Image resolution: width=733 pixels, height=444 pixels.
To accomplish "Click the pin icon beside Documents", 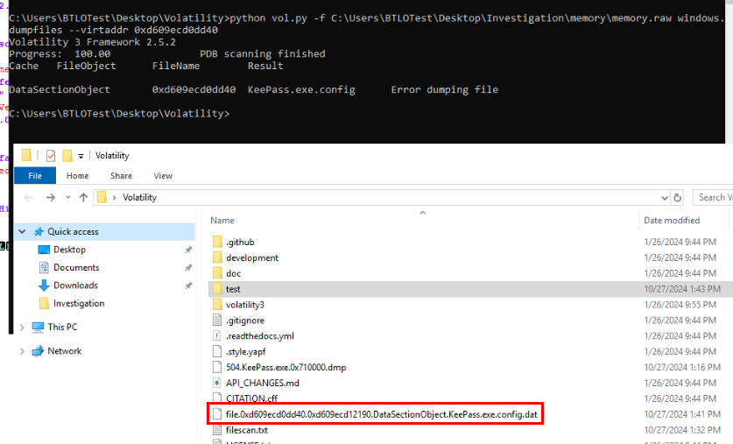I will click(188, 267).
